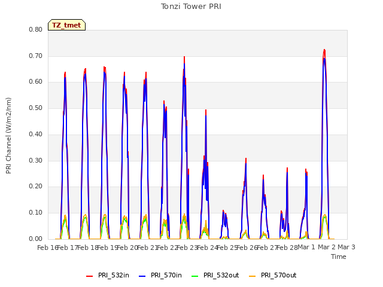Click the 0.60 y-axis tick value

tap(36, 82)
